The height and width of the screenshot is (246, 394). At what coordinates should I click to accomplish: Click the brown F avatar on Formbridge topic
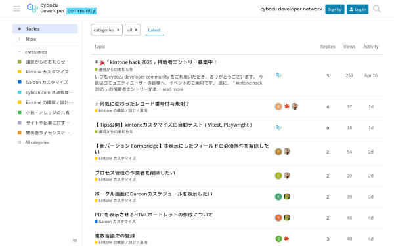tap(278, 152)
